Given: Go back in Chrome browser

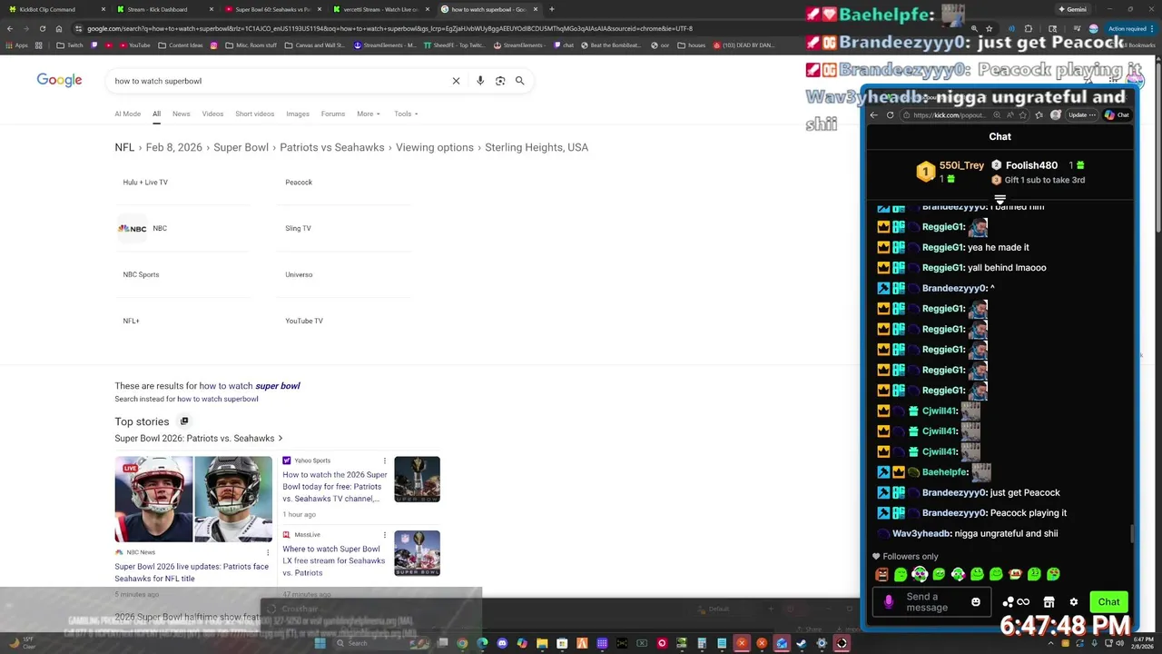Looking at the screenshot, I should [10, 28].
